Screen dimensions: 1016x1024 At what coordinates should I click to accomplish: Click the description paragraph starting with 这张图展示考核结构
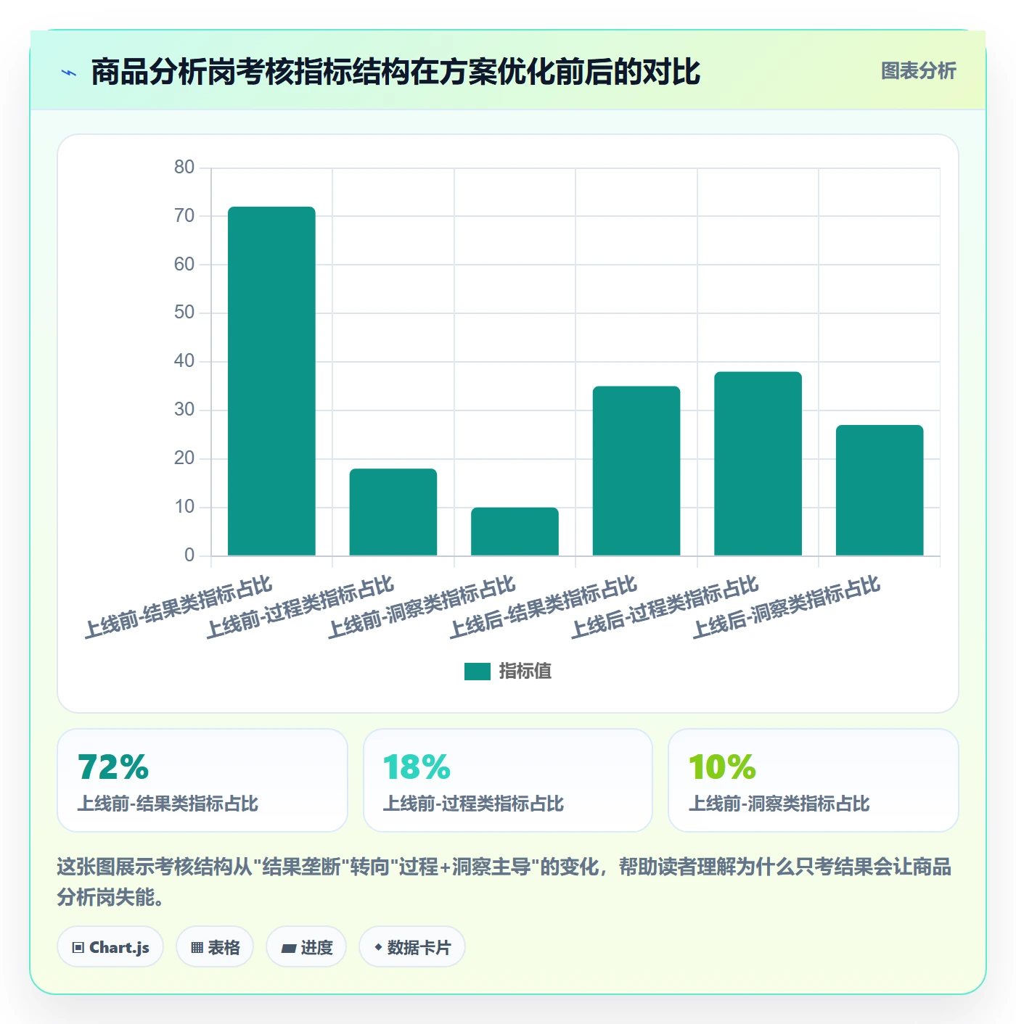(x=504, y=882)
